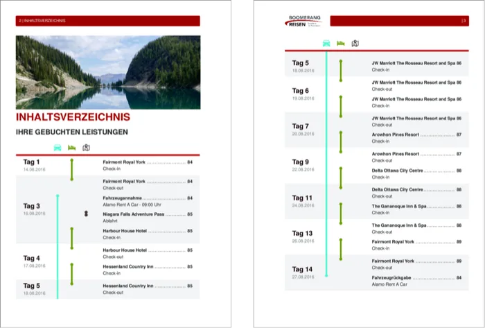Click the map icon on the right page

(x=355, y=43)
